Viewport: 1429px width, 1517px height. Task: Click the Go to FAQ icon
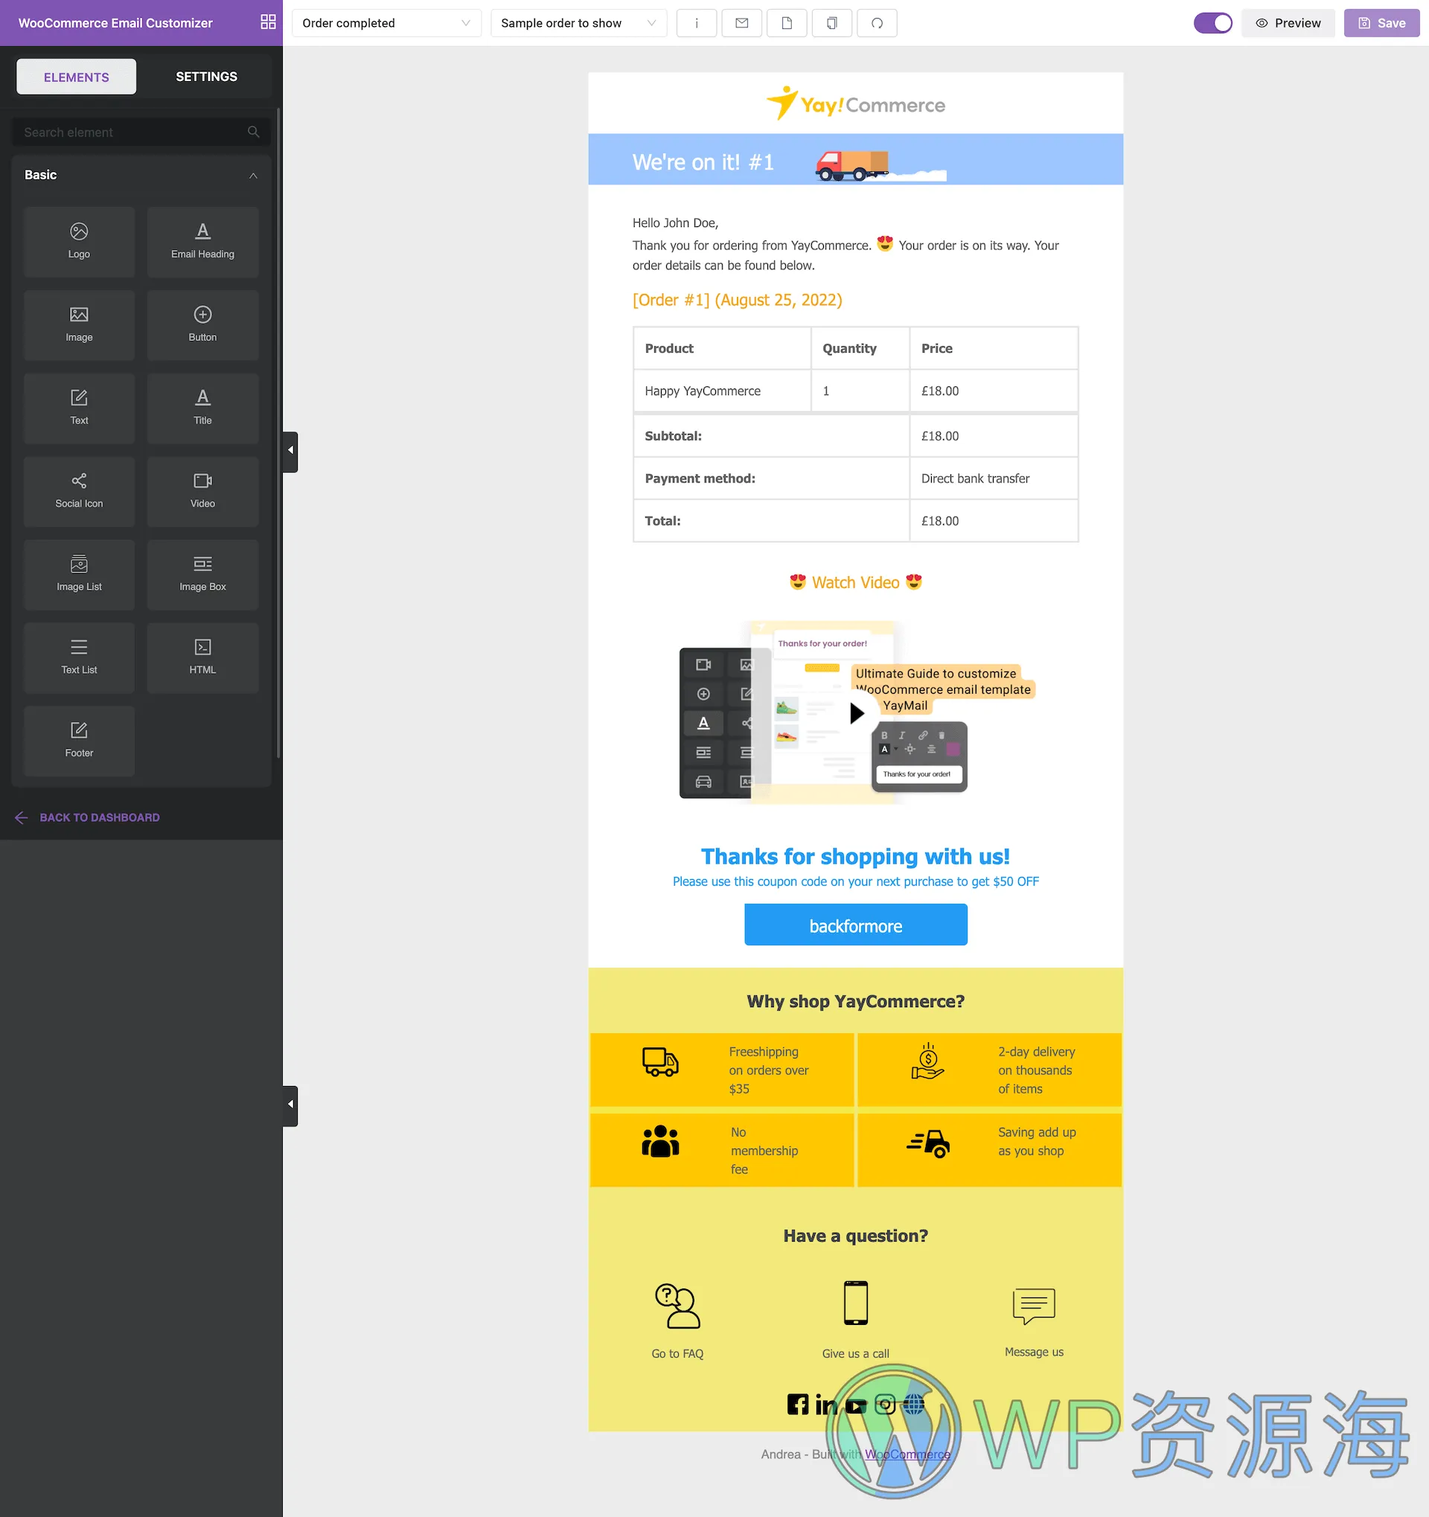[677, 1306]
